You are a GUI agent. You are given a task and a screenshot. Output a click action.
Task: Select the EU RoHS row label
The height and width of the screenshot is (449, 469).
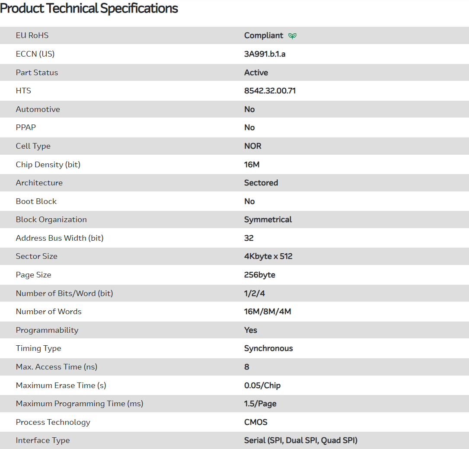32,35
